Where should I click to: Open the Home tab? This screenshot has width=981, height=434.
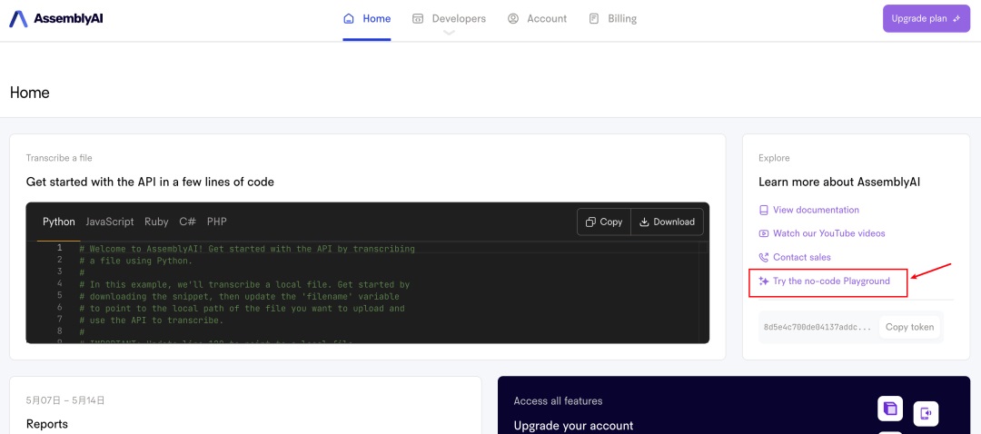tap(367, 19)
